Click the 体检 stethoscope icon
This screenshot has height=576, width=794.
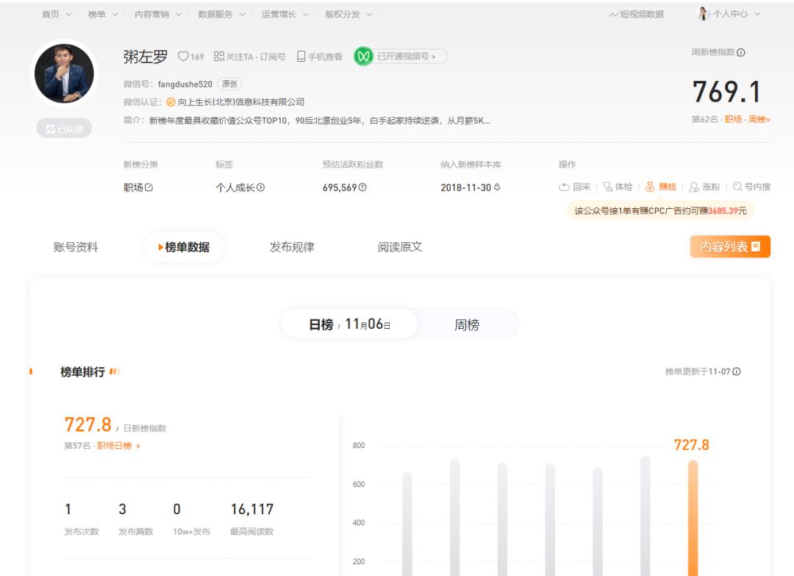606,187
